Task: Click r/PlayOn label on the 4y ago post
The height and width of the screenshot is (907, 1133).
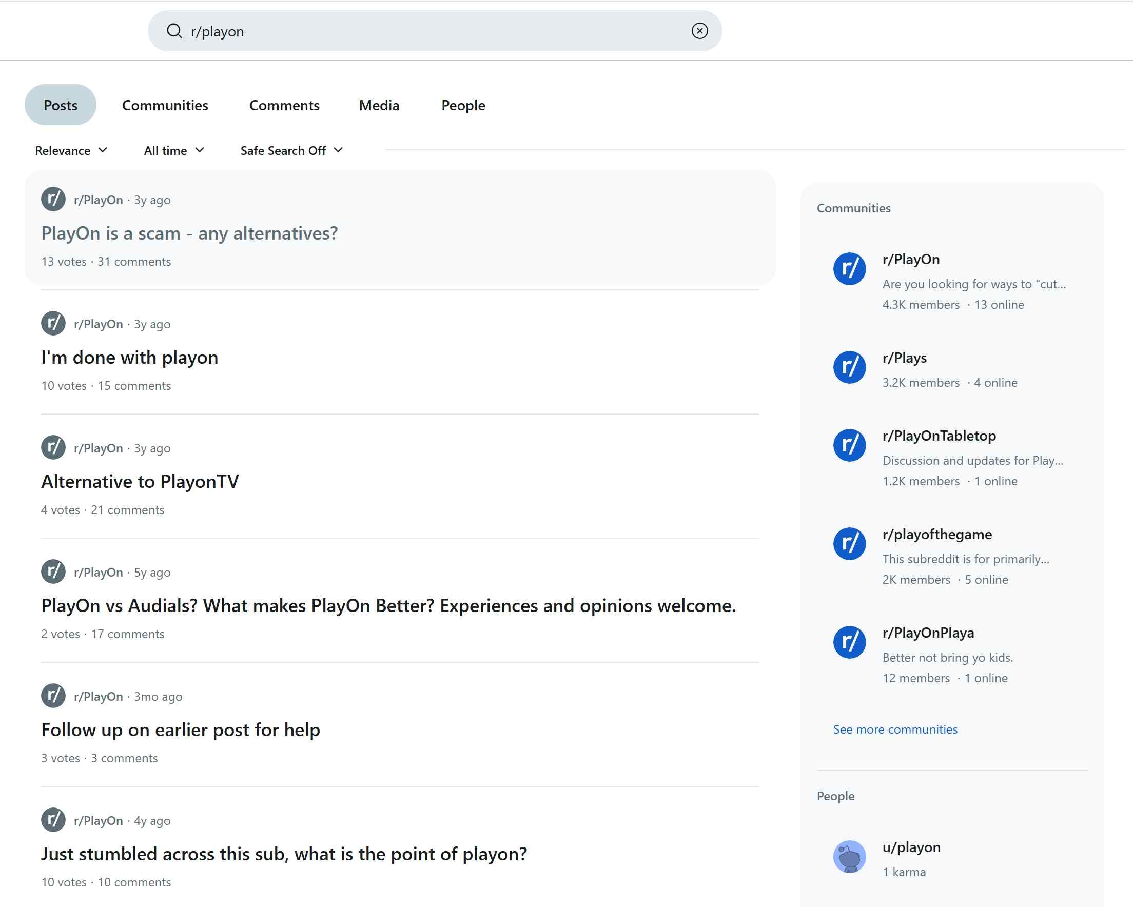Action: point(99,820)
